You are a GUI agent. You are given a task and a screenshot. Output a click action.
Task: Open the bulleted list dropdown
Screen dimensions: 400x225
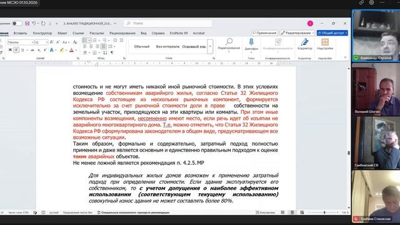[89, 40]
